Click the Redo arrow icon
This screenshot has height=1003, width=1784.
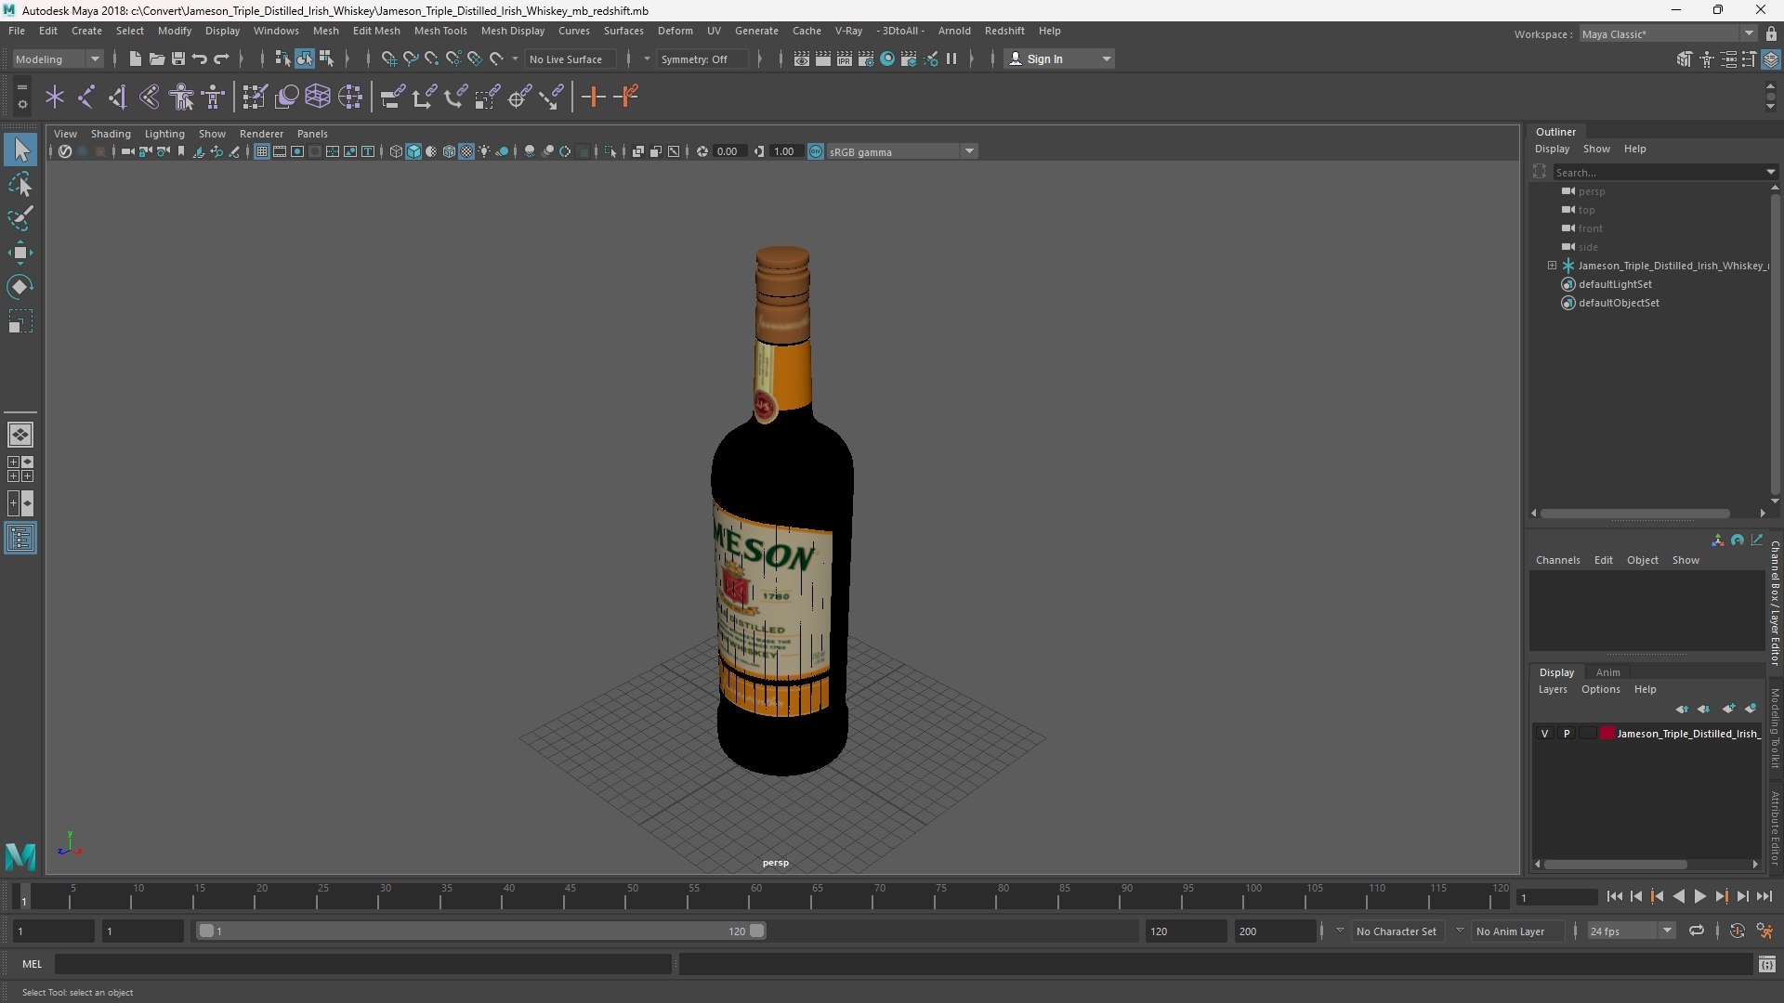click(x=221, y=59)
